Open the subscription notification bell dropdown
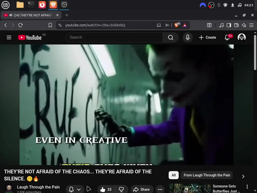Viewport: 257px width, 193px height. (x=75, y=189)
